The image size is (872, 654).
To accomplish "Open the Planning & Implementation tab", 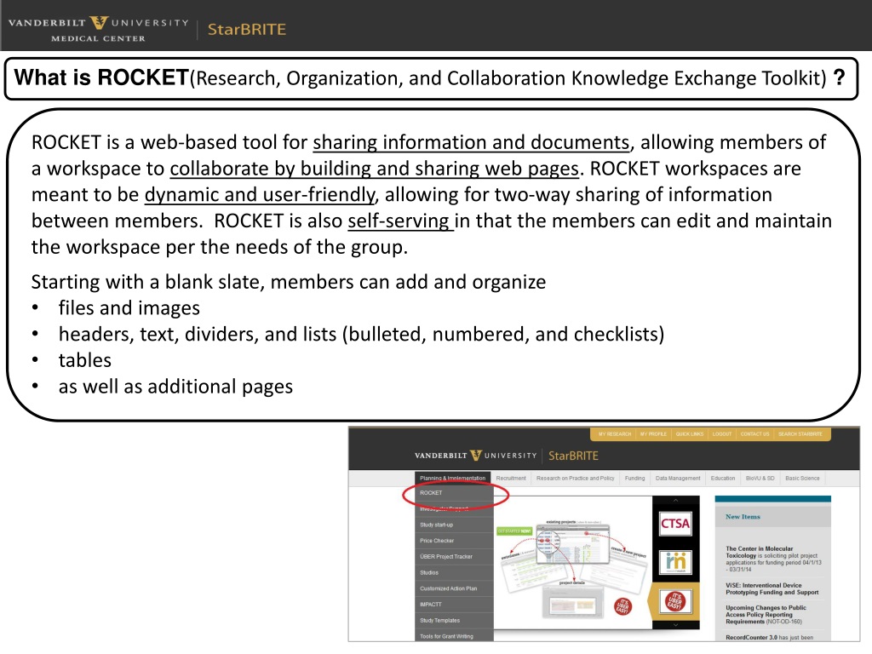I will (x=453, y=479).
